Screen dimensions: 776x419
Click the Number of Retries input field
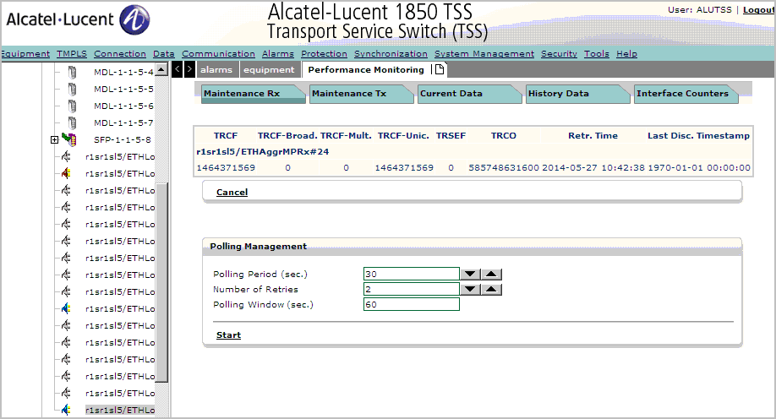pyautogui.click(x=412, y=290)
